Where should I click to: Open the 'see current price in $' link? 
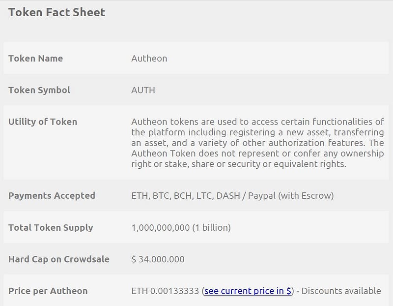tap(248, 291)
